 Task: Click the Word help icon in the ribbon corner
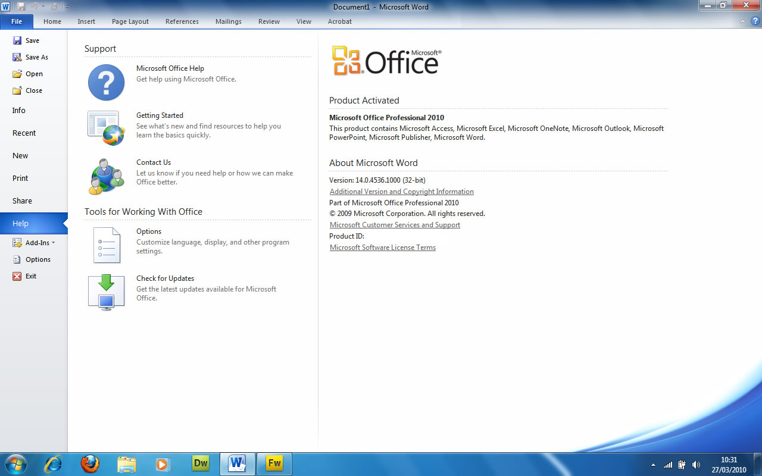tap(755, 21)
